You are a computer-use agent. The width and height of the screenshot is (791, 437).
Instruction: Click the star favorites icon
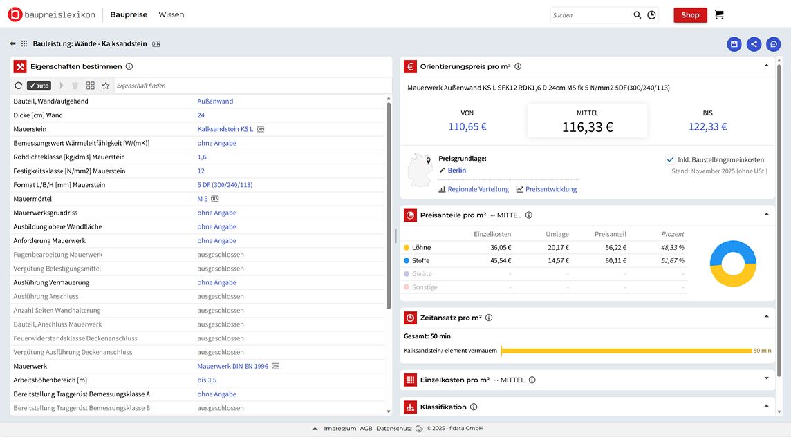(106, 86)
